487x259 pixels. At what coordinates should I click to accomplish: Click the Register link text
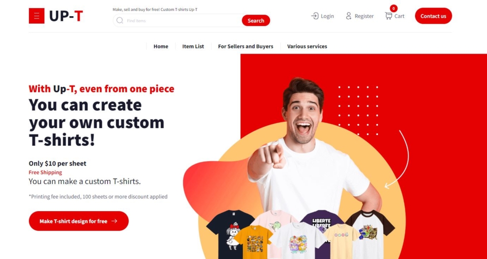364,16
